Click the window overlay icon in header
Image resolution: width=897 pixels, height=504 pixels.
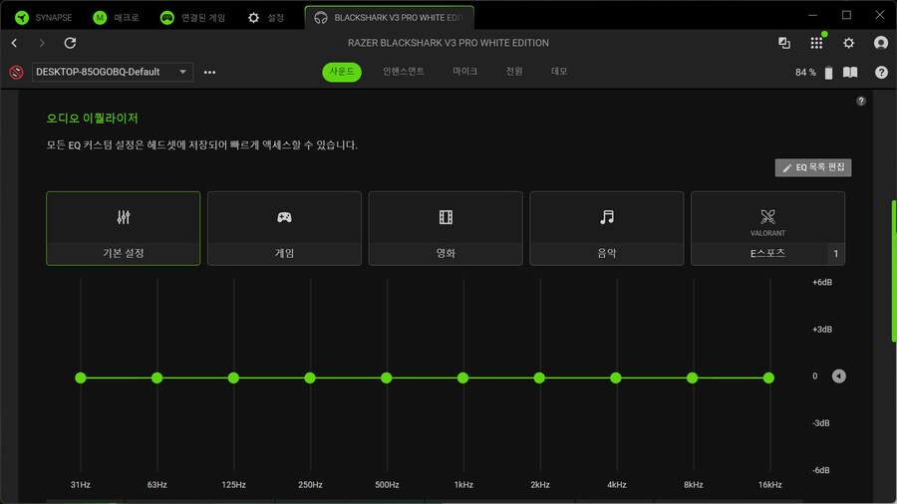pyautogui.click(x=784, y=43)
